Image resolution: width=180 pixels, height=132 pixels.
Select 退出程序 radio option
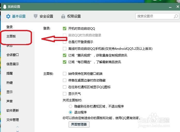tap(70, 112)
